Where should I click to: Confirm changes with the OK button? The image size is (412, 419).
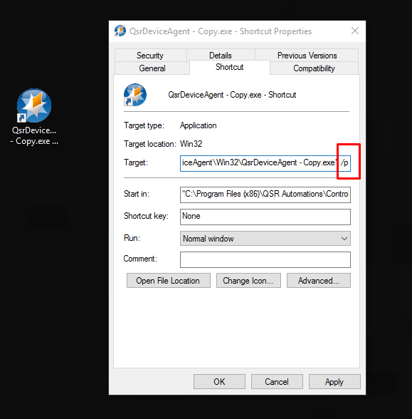[x=219, y=382]
